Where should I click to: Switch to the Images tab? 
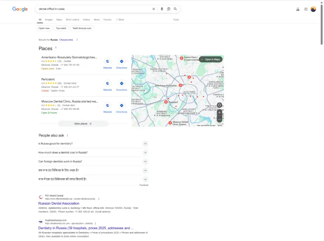tap(49, 19)
